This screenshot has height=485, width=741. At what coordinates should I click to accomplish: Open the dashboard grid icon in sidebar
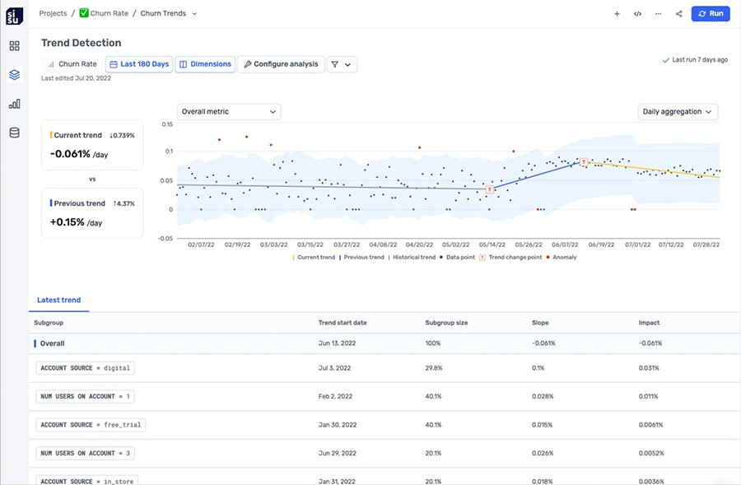click(x=13, y=45)
